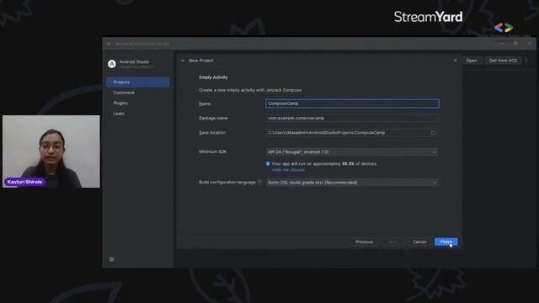Select Projects in the sidebar

[138, 82]
